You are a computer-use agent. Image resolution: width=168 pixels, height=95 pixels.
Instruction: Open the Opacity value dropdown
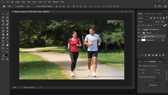(x=166, y=22)
